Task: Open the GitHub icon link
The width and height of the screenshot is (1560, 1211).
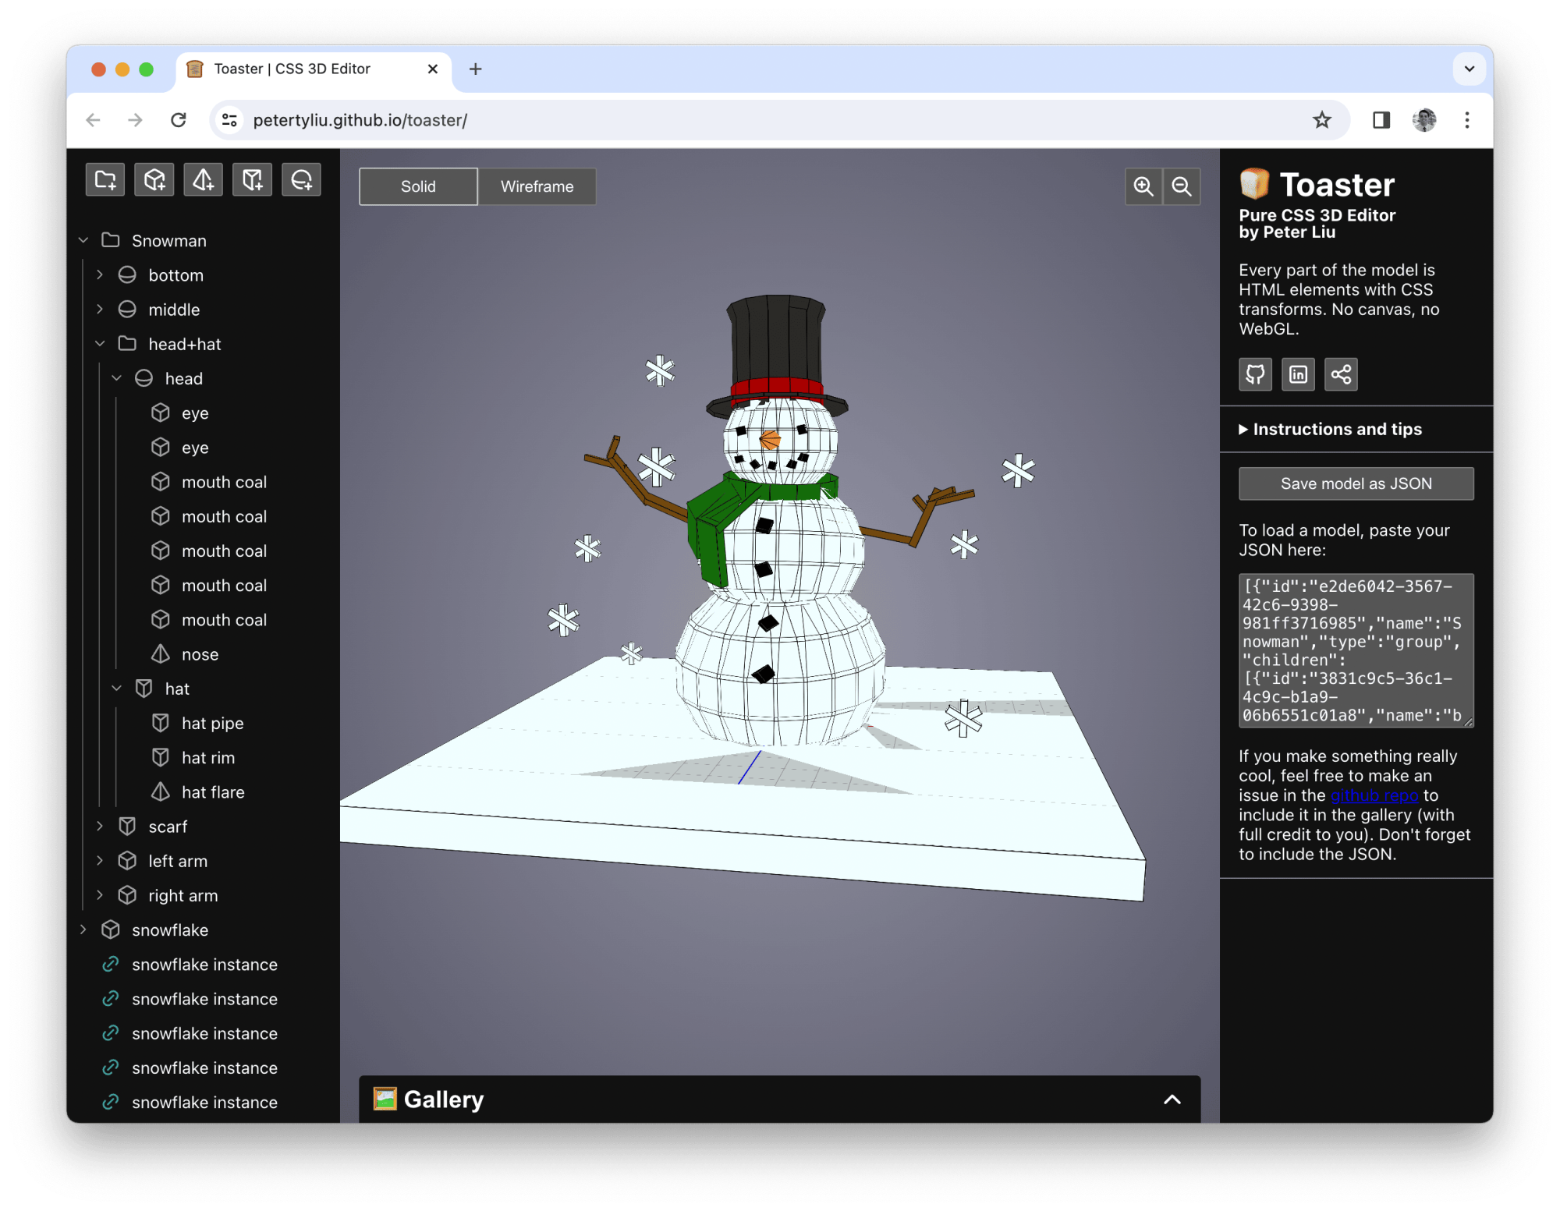Action: (x=1255, y=374)
